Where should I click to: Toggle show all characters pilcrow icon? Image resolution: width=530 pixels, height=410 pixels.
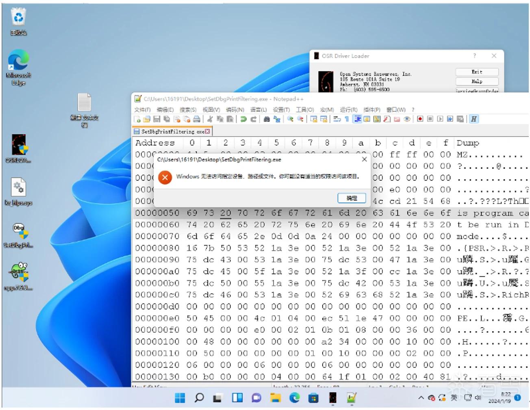[x=347, y=119]
